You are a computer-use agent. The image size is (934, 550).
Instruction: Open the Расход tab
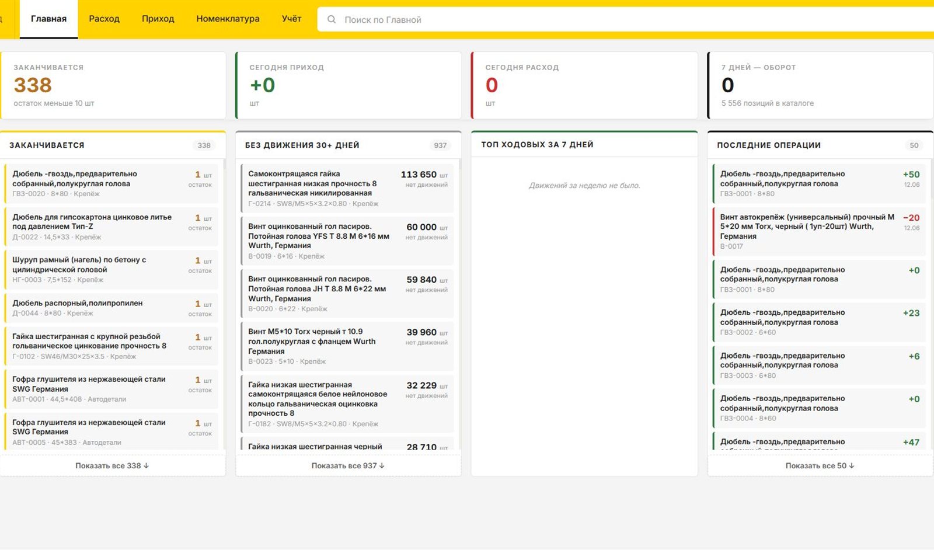point(104,19)
